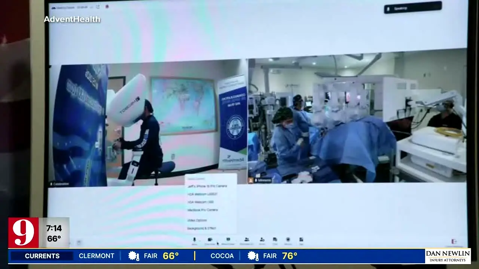The image size is (479, 269).
Task: Select MacBook Pro Camera option
Action: tap(202, 210)
